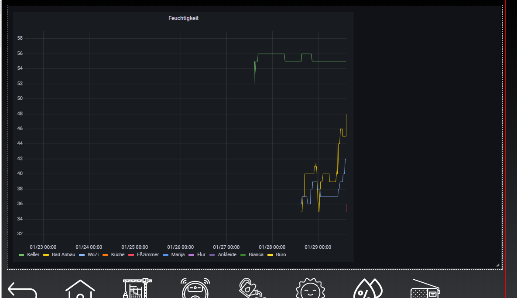This screenshot has height=298, width=517.
Task: Click the back arrow icon
Action: click(22, 290)
